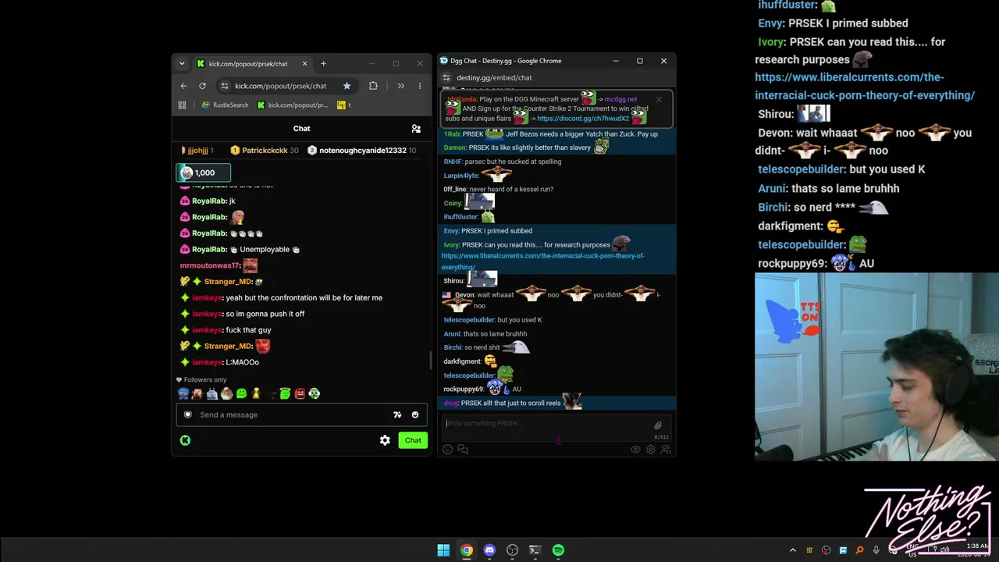The height and width of the screenshot is (562, 999).
Task: Pick the green halo quick emote
Action: click(x=285, y=394)
